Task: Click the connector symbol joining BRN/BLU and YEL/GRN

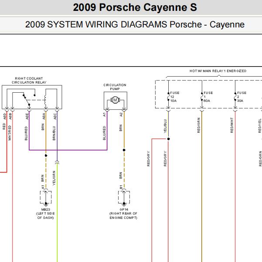Action: (x=57, y=162)
